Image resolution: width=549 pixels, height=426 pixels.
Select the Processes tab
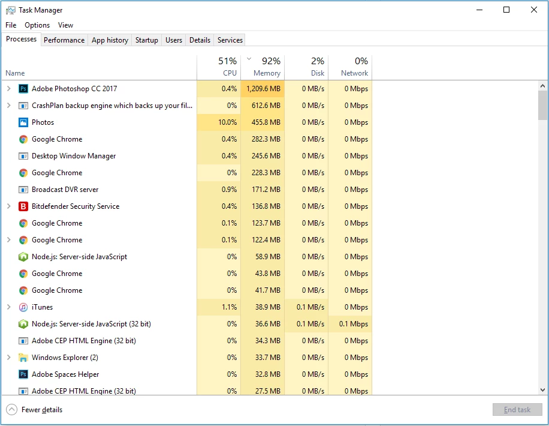[x=22, y=39]
